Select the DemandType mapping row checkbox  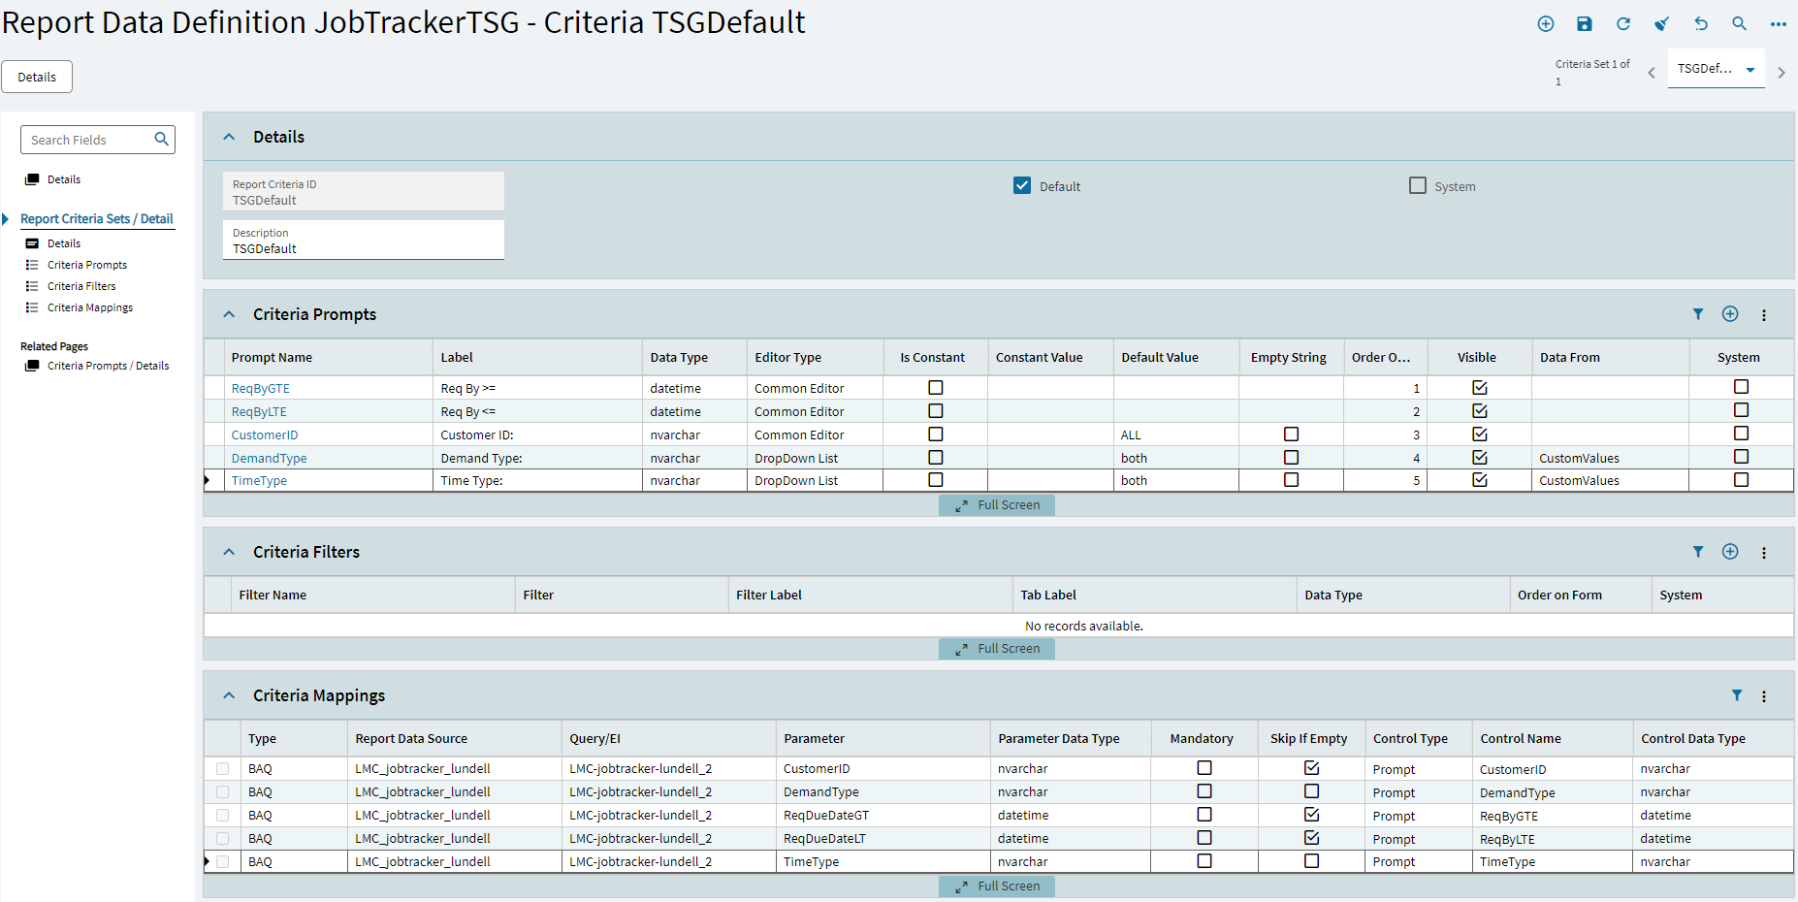223,792
